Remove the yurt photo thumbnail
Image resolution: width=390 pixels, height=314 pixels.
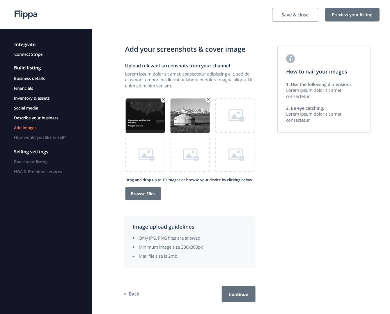pos(208,99)
